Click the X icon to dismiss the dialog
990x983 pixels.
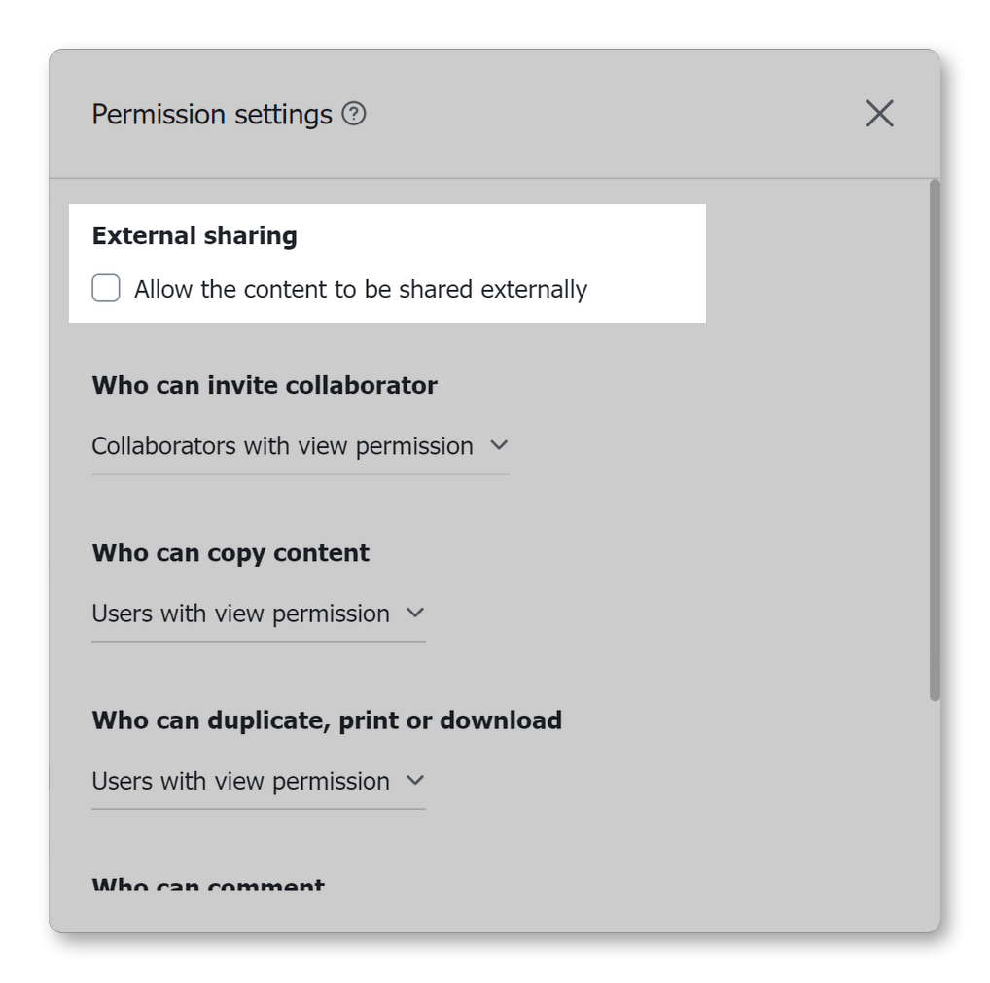tap(878, 114)
